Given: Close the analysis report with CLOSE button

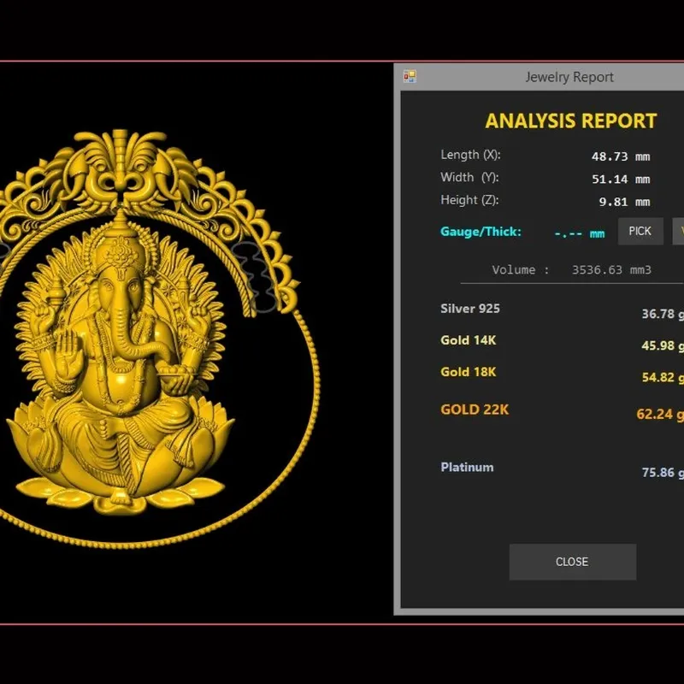Looking at the screenshot, I should (x=572, y=562).
